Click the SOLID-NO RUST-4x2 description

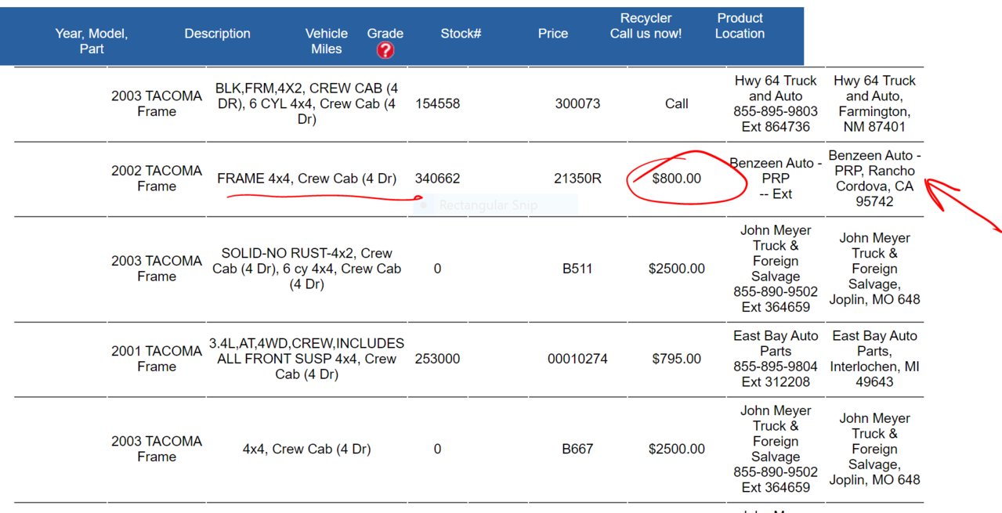click(306, 269)
